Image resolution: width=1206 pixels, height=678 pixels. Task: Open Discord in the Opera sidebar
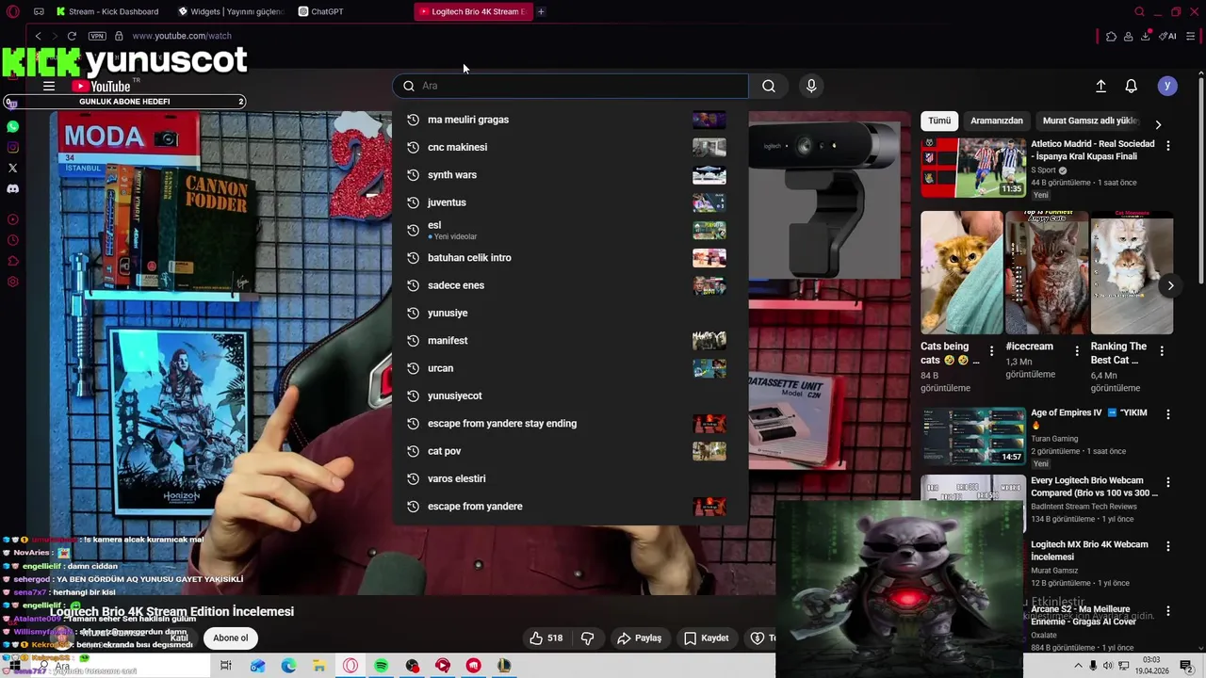coord(12,188)
